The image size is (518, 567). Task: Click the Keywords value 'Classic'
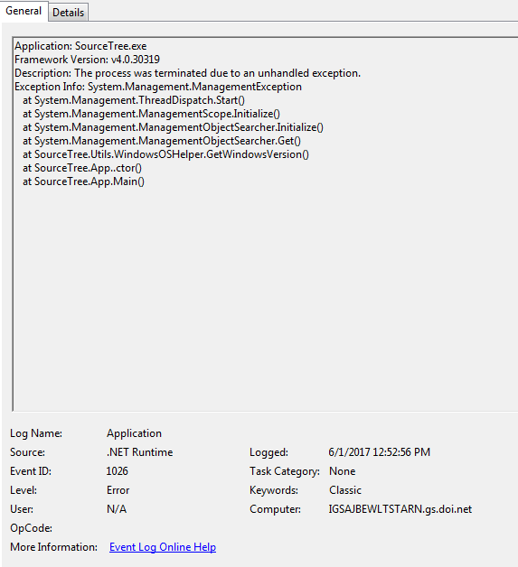click(x=345, y=490)
